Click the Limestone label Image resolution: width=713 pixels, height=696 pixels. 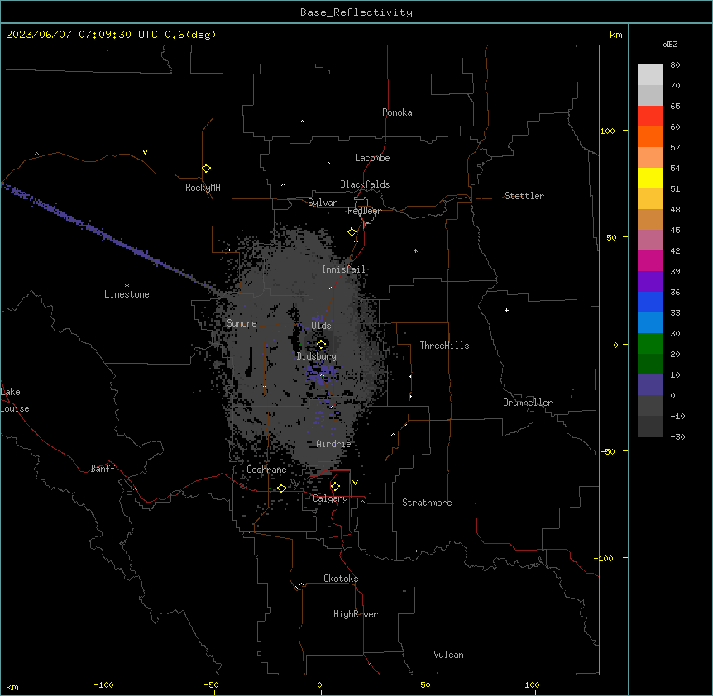[x=127, y=294]
